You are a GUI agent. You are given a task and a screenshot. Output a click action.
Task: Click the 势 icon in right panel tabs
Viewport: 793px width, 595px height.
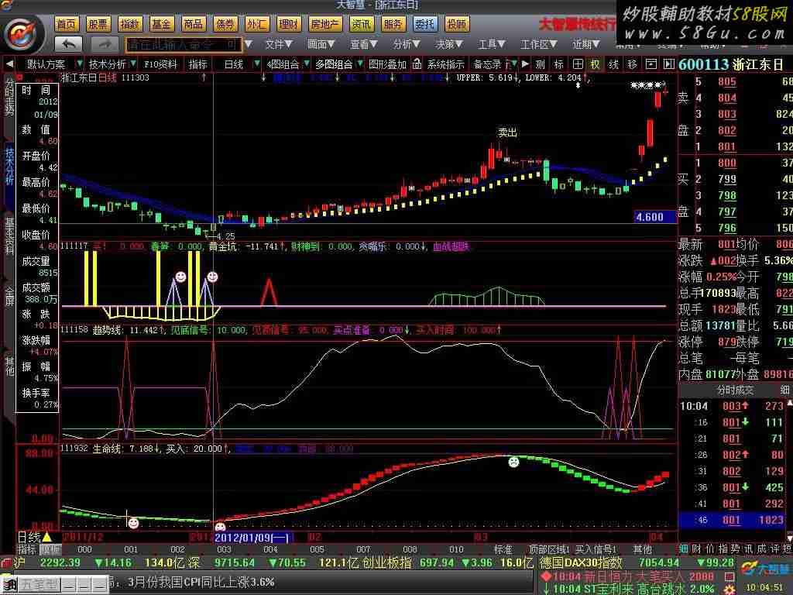pos(735,549)
